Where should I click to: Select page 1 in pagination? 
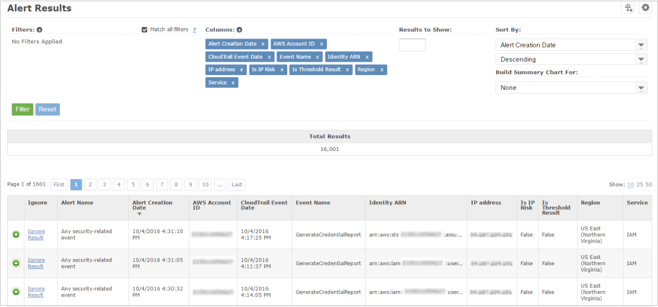coord(76,184)
